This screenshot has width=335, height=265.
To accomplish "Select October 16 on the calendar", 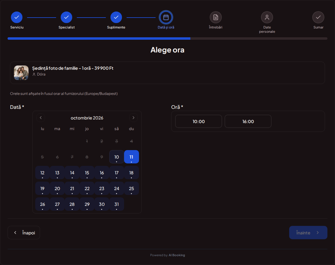I will pos(102,173).
